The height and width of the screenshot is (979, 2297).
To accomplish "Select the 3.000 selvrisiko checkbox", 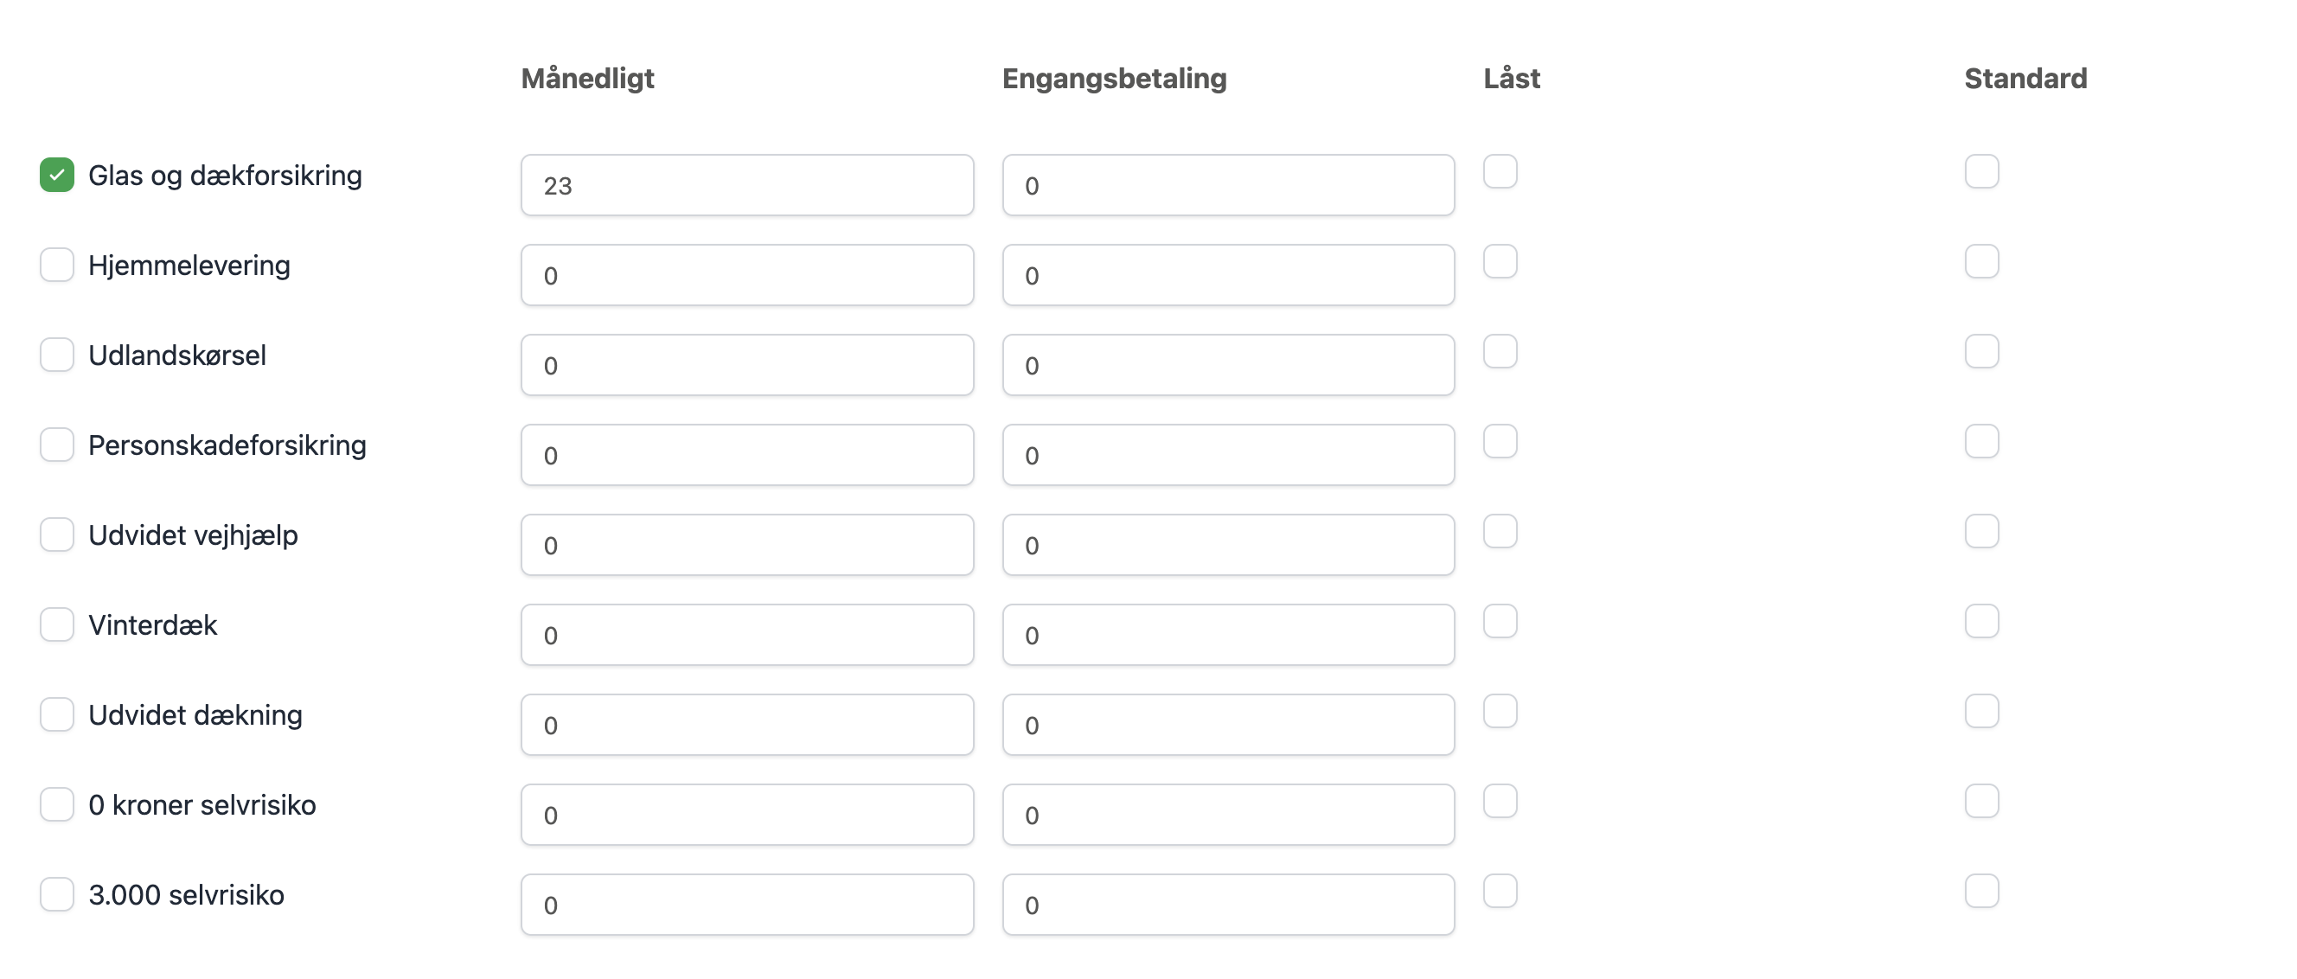I will pyautogui.click(x=56, y=894).
